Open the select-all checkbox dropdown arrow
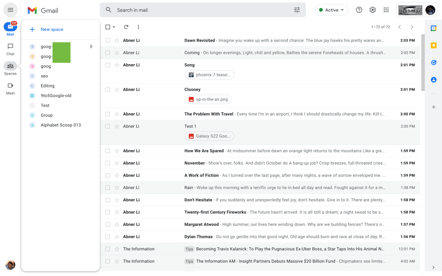 click(114, 27)
